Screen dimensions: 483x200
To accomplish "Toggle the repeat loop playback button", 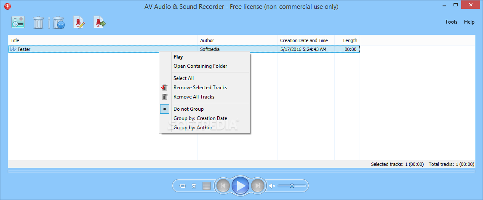I will (x=182, y=186).
